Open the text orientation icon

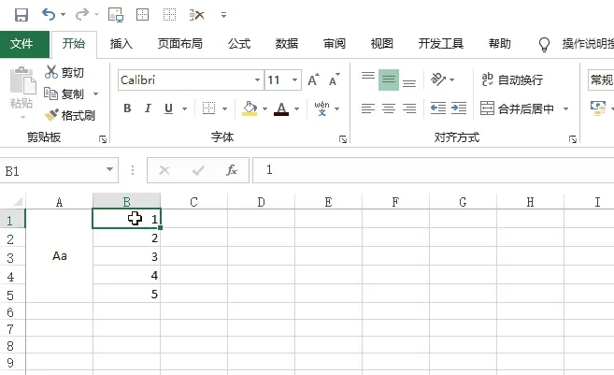click(438, 79)
